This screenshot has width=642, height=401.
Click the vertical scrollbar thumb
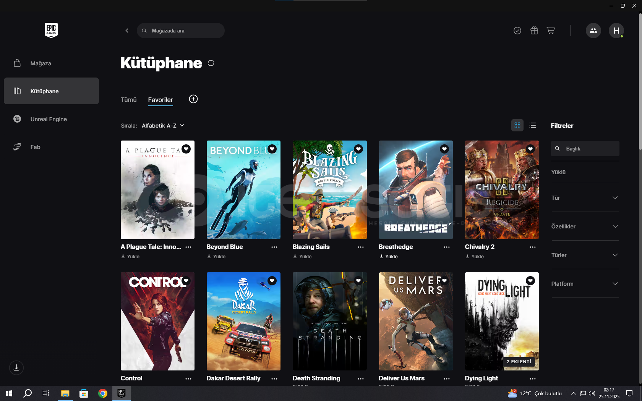(640, 82)
